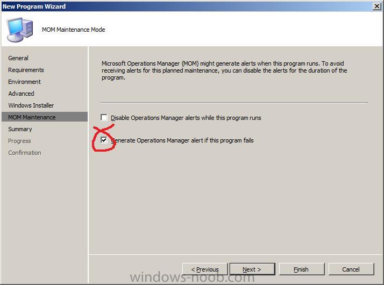Open the Windows Installer step
The height and width of the screenshot is (285, 384).
tap(31, 105)
